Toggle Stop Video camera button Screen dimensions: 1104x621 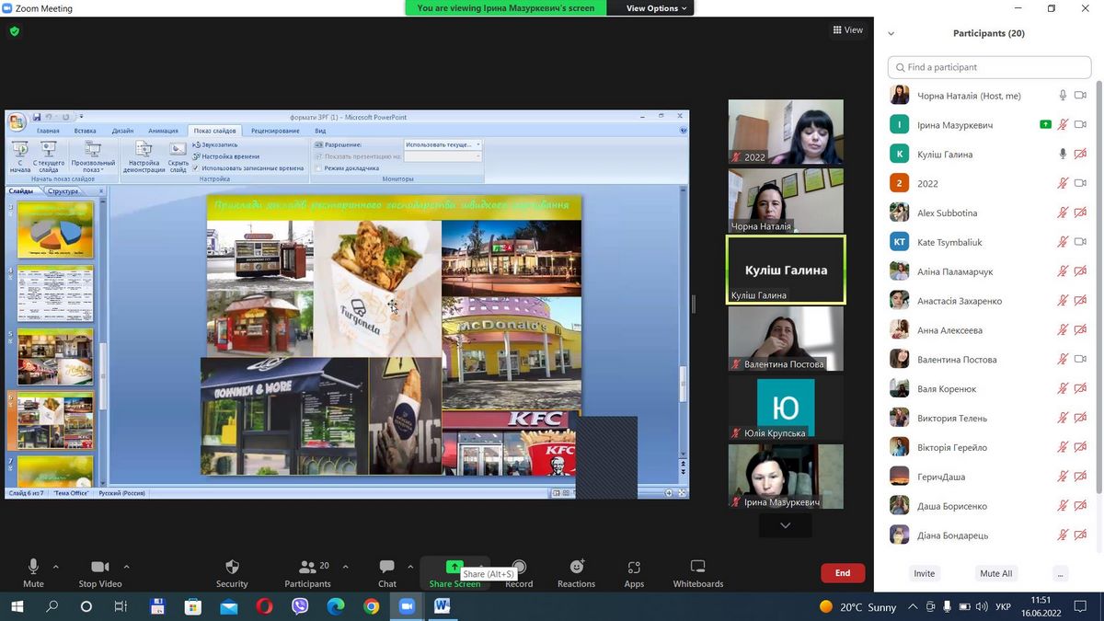pos(99,568)
